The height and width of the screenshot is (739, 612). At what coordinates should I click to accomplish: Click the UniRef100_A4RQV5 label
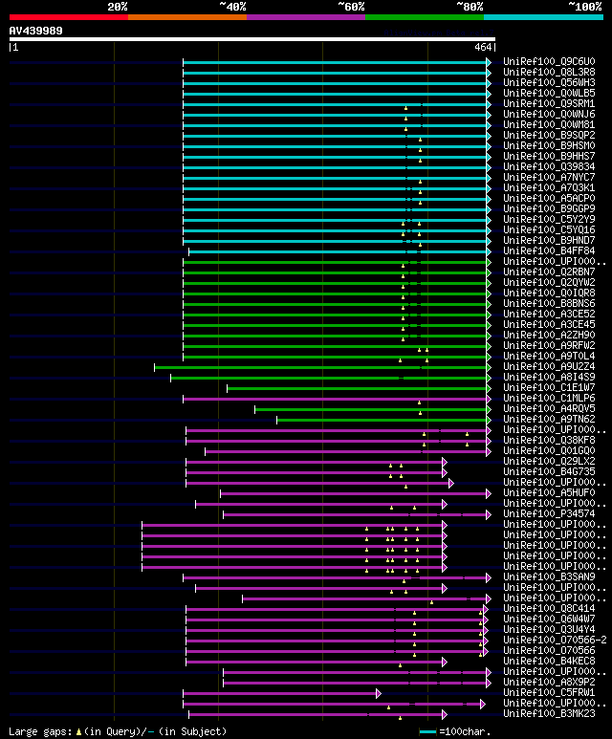click(x=549, y=409)
